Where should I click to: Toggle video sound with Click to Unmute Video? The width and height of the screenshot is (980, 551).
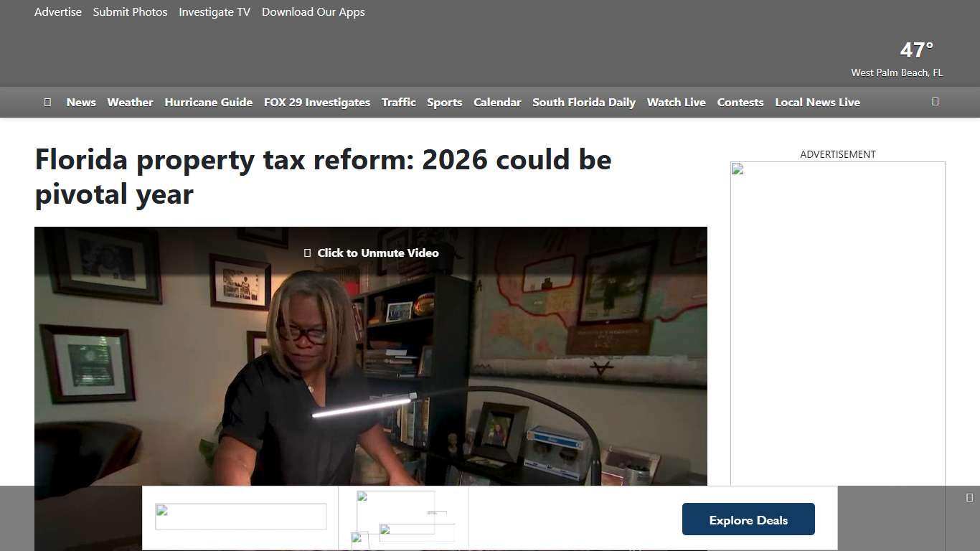click(371, 253)
